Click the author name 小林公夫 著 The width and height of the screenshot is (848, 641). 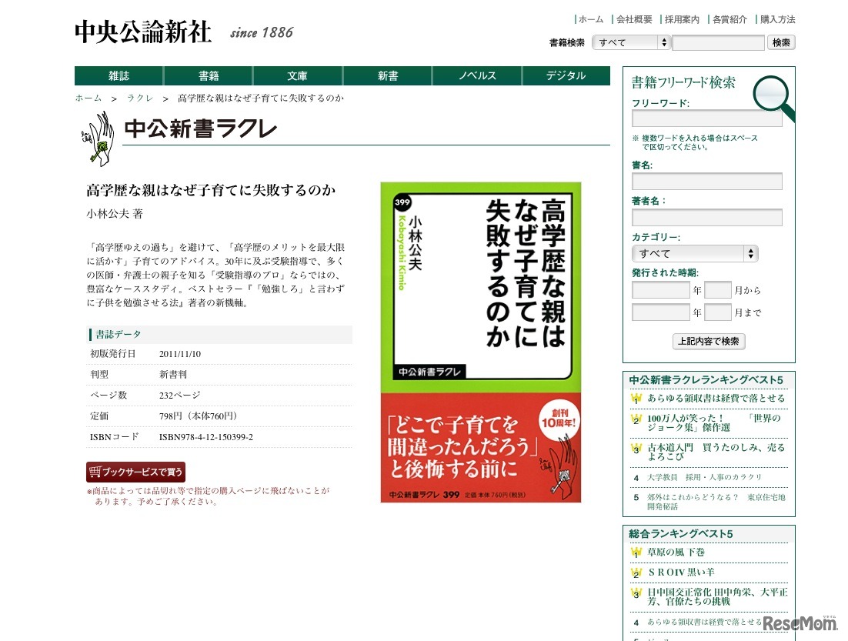tap(115, 214)
